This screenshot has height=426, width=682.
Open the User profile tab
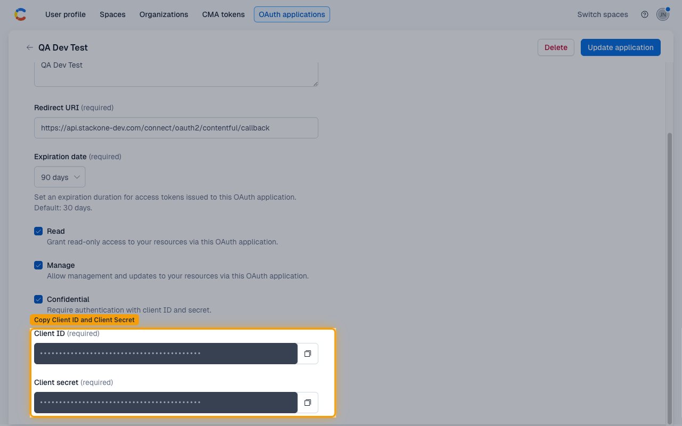pos(66,14)
